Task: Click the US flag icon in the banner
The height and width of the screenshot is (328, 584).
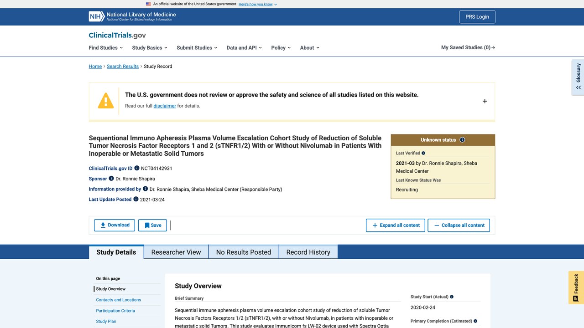Action: click(x=148, y=4)
